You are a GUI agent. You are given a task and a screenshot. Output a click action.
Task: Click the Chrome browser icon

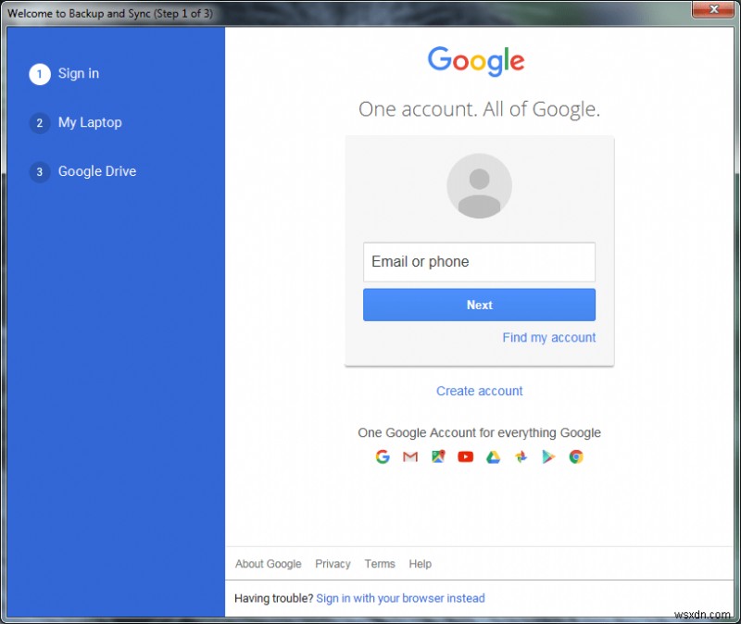pos(576,456)
